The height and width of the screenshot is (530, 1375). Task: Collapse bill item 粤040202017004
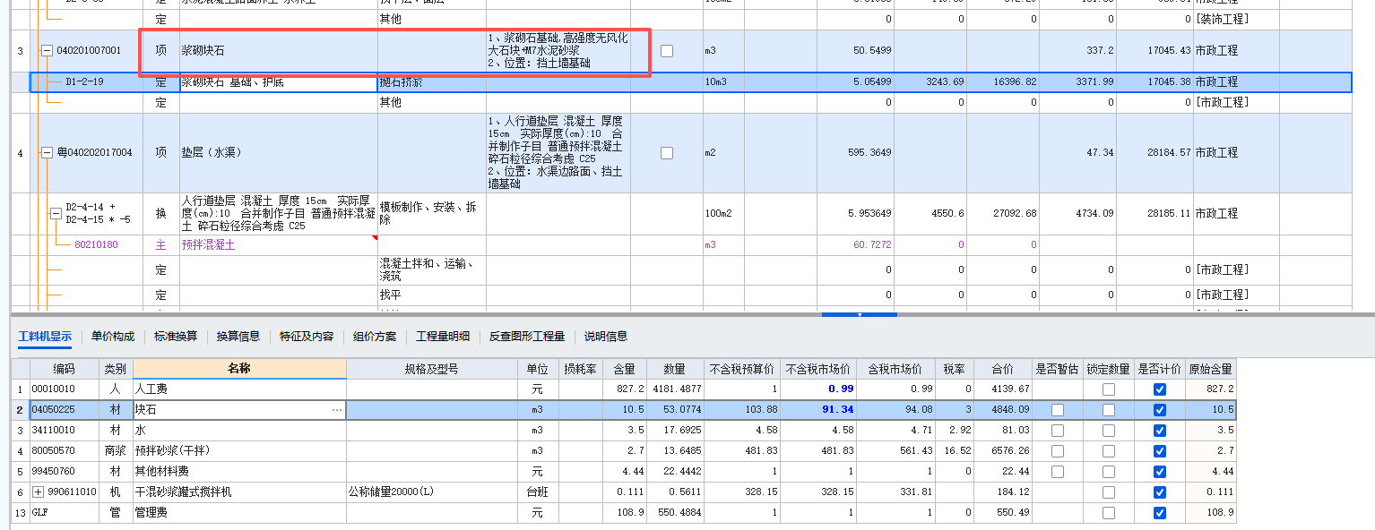pyautogui.click(x=47, y=153)
